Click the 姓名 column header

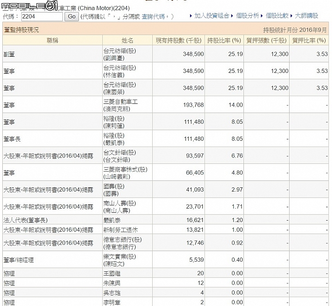127,40
